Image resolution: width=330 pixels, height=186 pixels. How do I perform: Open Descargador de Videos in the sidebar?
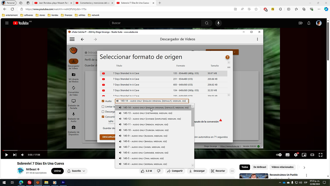click(x=73, y=64)
